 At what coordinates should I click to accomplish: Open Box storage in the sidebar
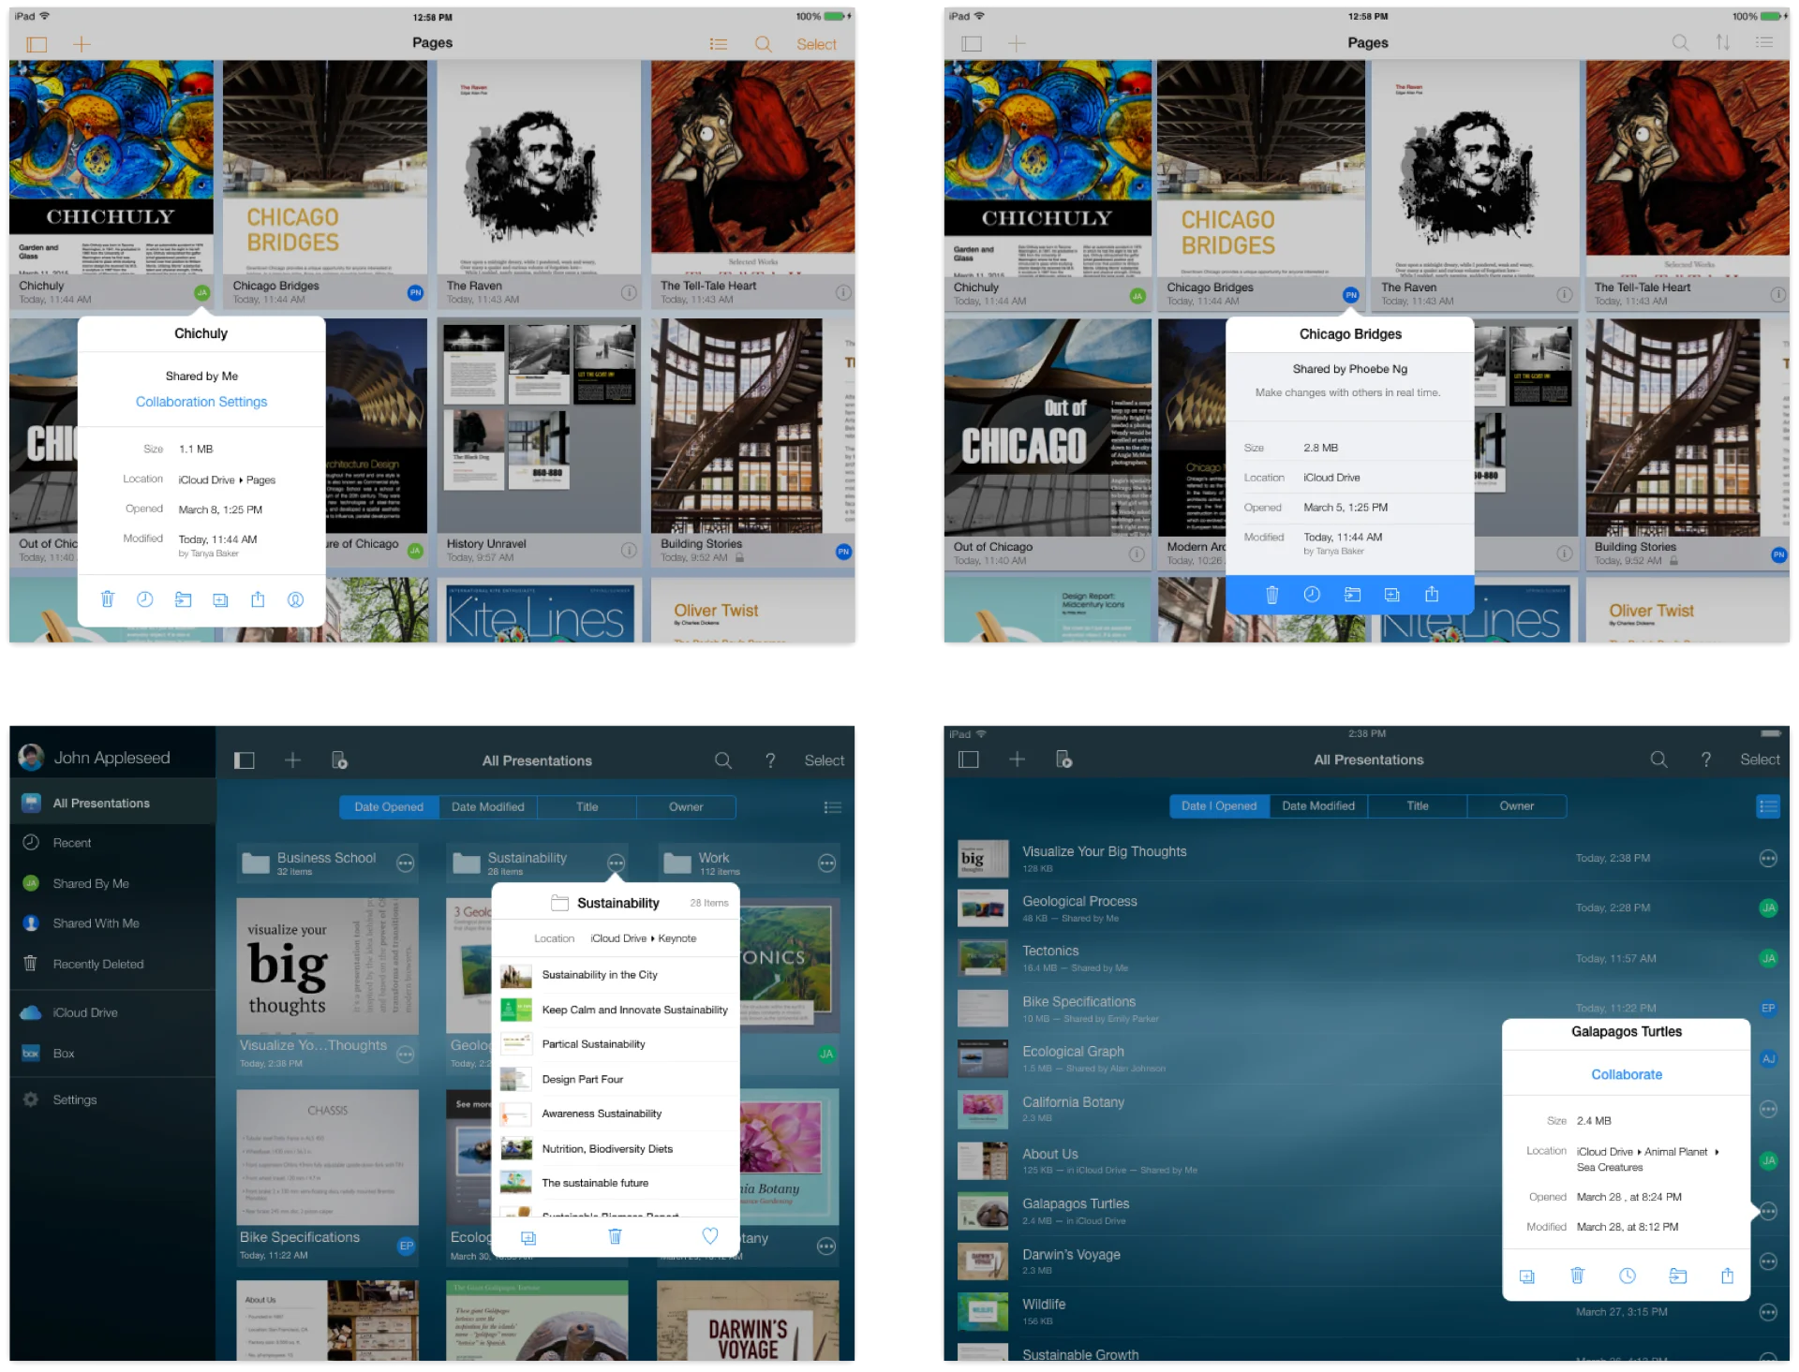pos(64,1053)
